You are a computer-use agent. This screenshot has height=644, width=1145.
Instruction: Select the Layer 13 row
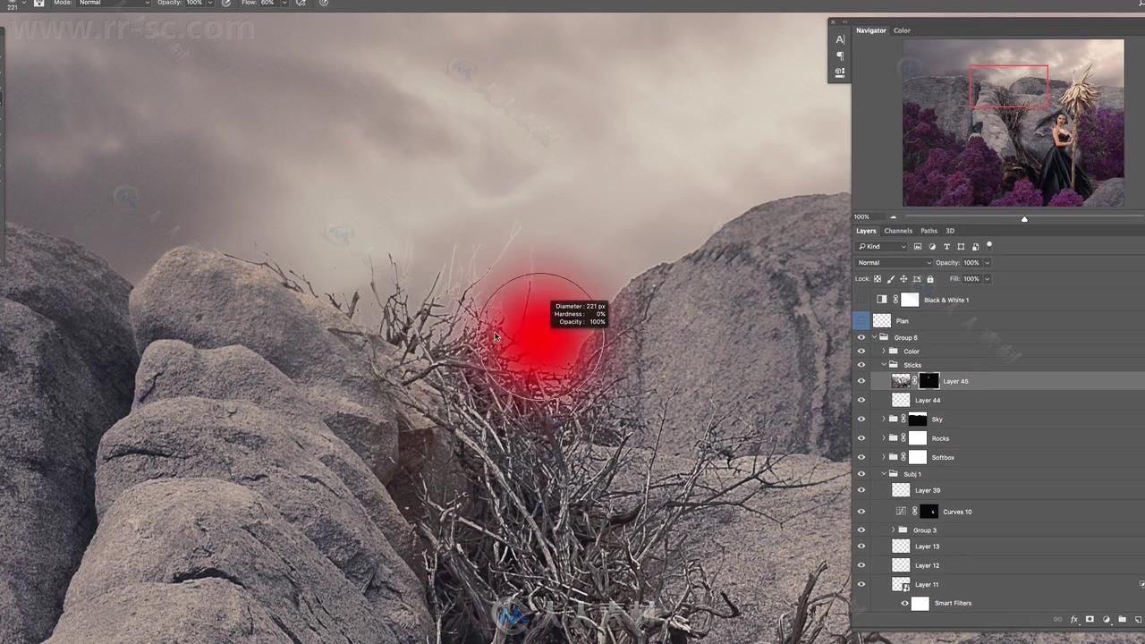998,547
